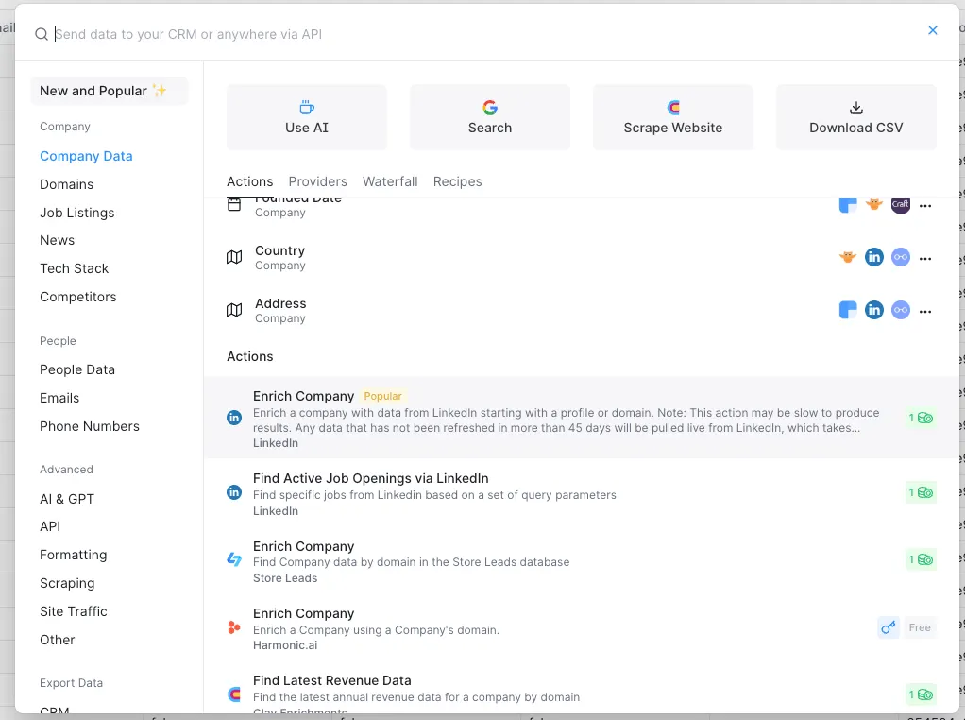Screen dimensions: 965x720
Task: Click the search magnifier icon
Action: (x=42, y=35)
